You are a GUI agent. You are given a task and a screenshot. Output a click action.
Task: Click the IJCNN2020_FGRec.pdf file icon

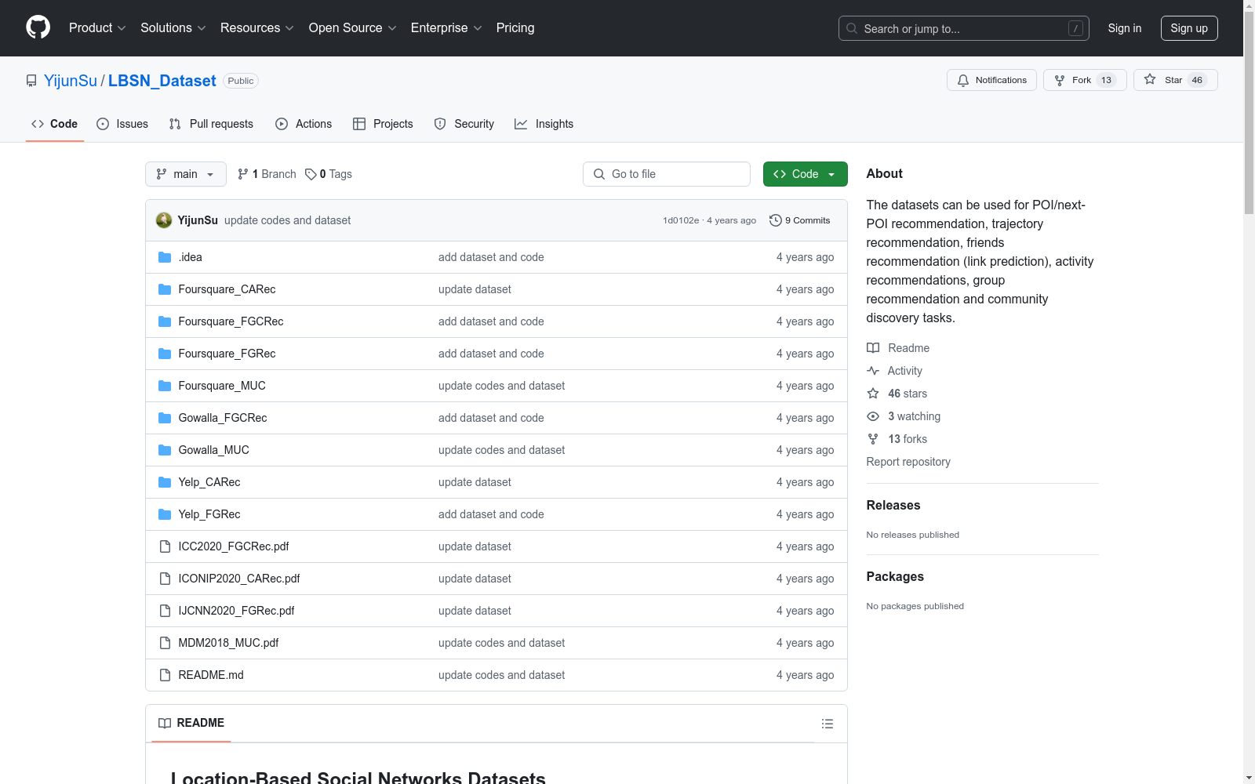pos(165,611)
